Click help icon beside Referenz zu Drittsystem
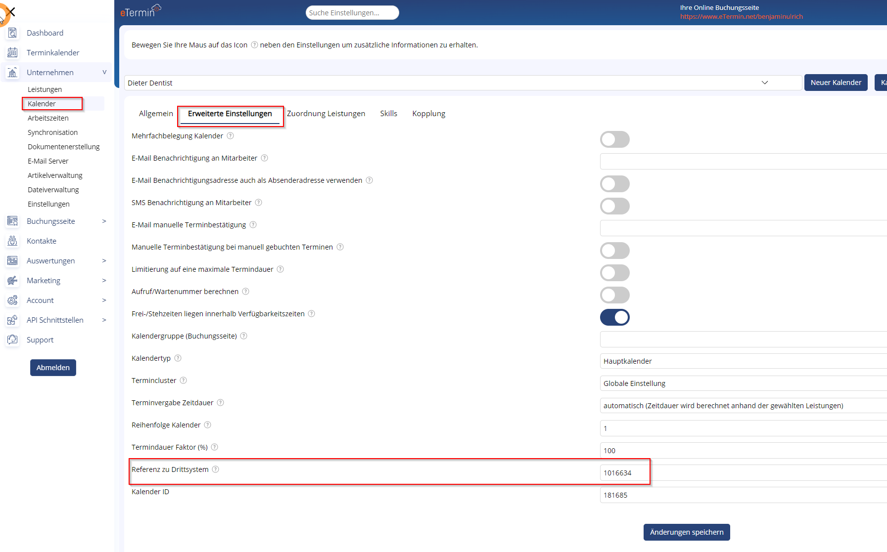887x552 pixels. [216, 469]
